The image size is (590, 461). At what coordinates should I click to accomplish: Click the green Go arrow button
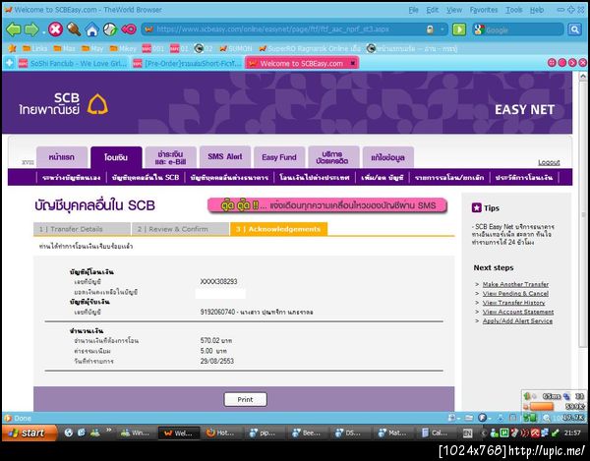tap(459, 29)
